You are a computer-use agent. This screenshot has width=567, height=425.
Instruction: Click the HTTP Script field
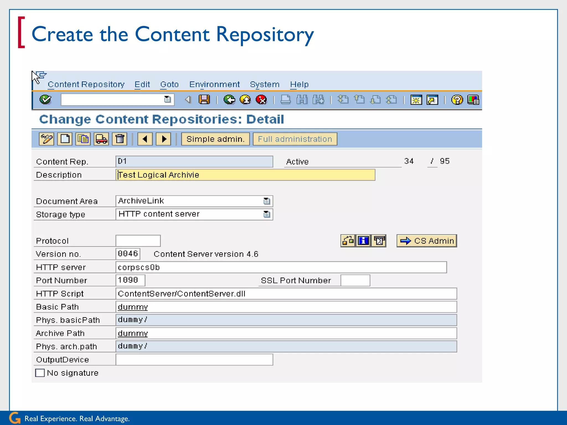(286, 294)
